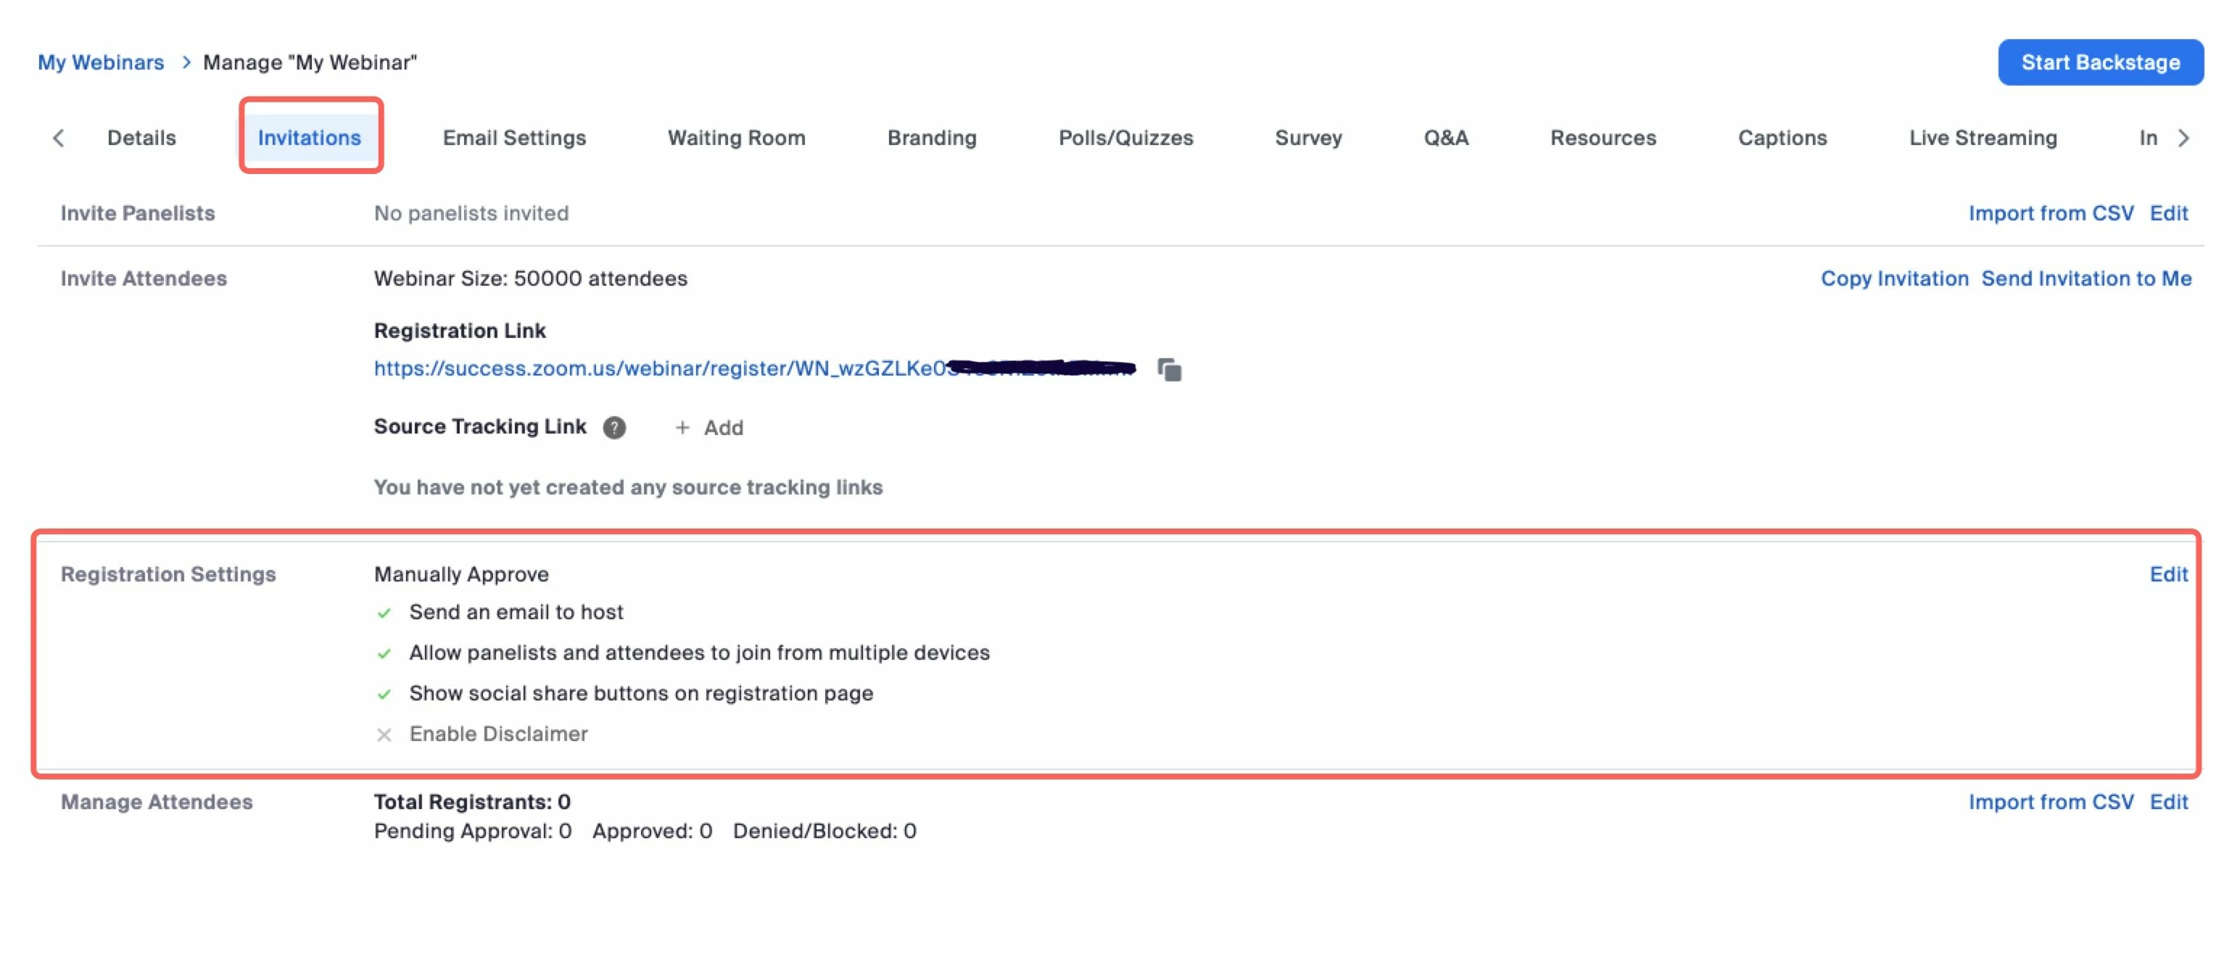Open the webinar registration URL
The height and width of the screenshot is (973, 2232).
pyautogui.click(x=658, y=368)
